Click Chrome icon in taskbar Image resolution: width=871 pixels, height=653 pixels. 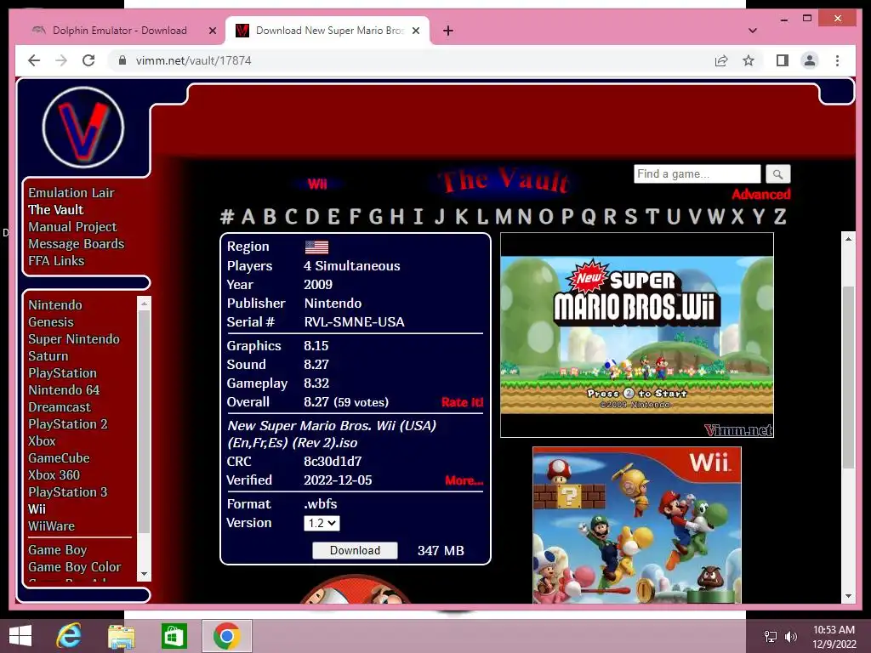point(226,636)
